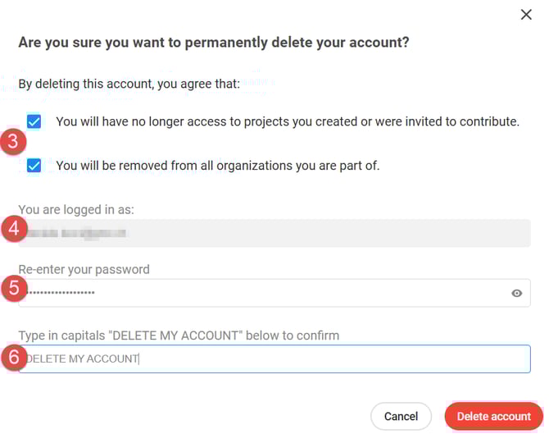Screen dimensions: 549x443
Task: Show password using the eye icon
Action: click(x=516, y=293)
